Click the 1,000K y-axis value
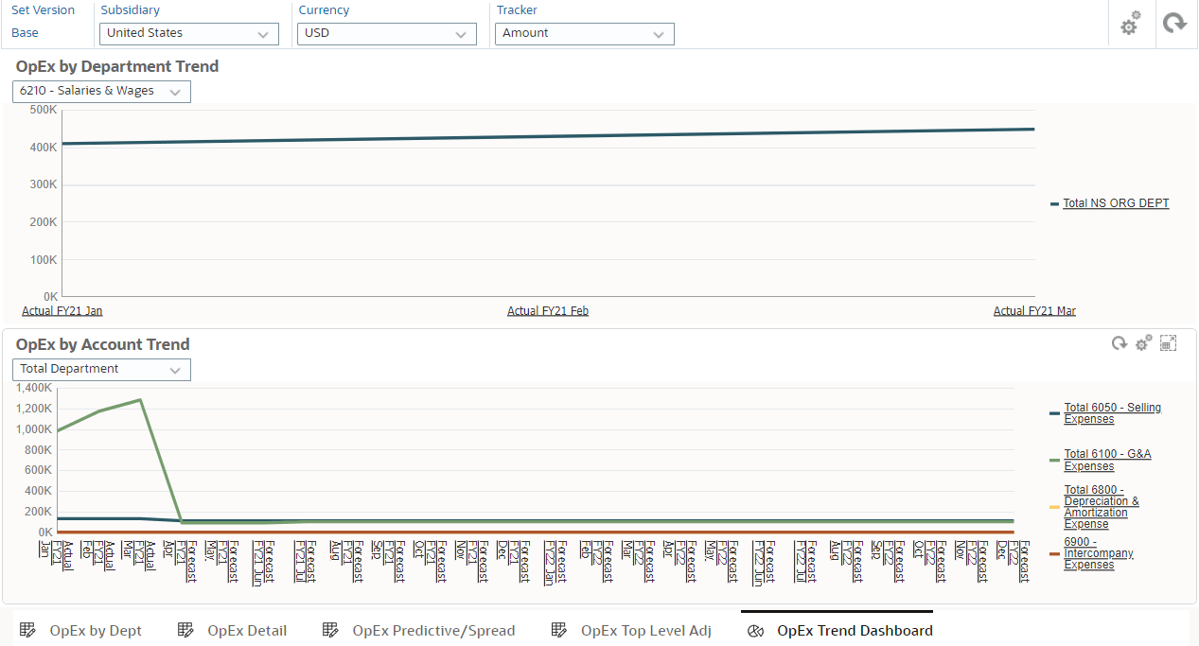Image resolution: width=1199 pixels, height=646 pixels. coord(34,429)
